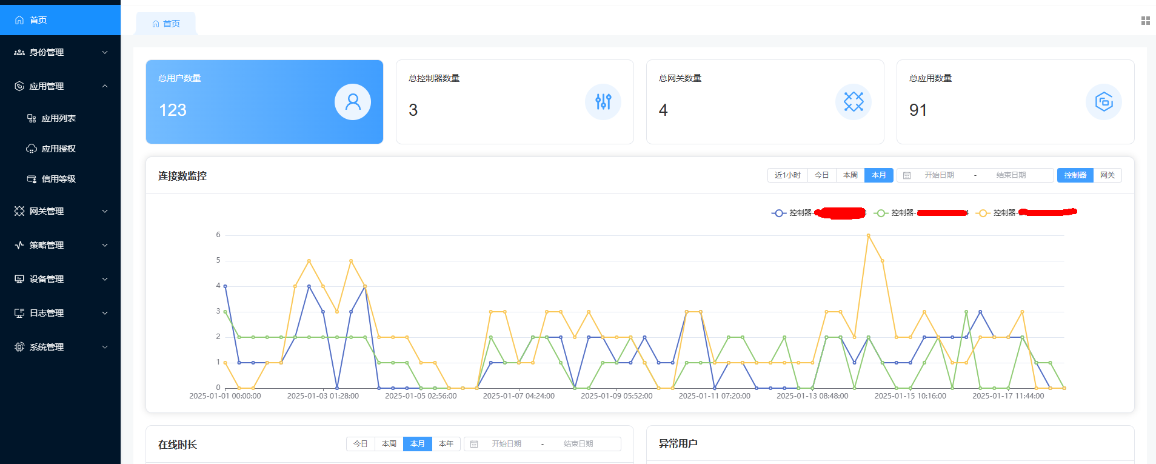
Task: Click the sliders icon on 总控制器数量 card
Action: (x=603, y=102)
